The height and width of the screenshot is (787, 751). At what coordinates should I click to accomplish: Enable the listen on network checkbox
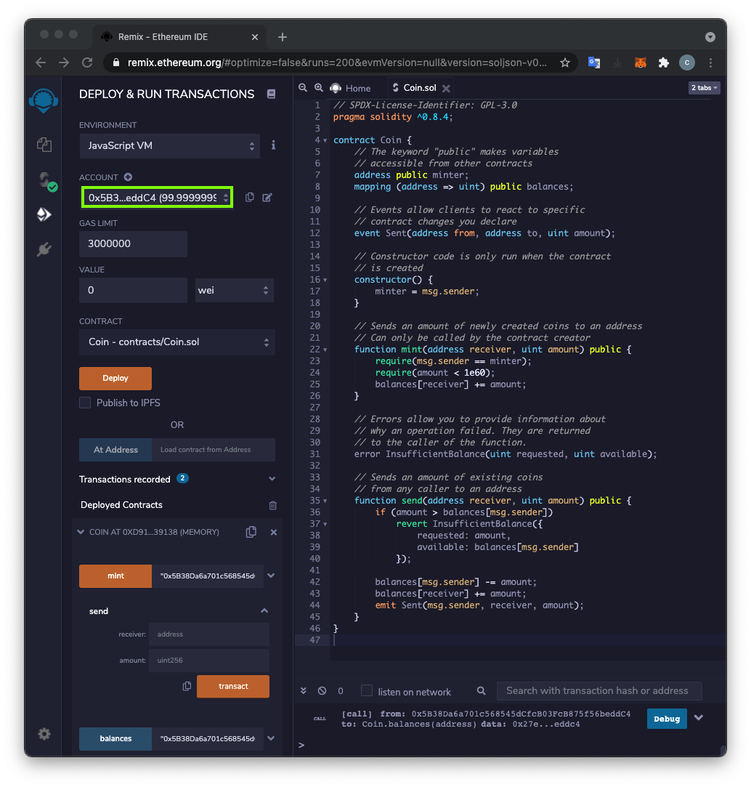point(367,691)
